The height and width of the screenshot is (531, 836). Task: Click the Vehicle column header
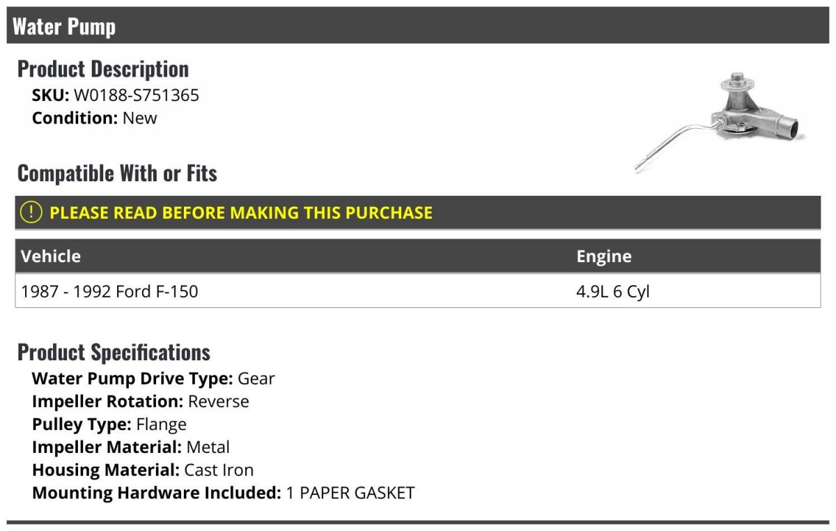click(51, 256)
